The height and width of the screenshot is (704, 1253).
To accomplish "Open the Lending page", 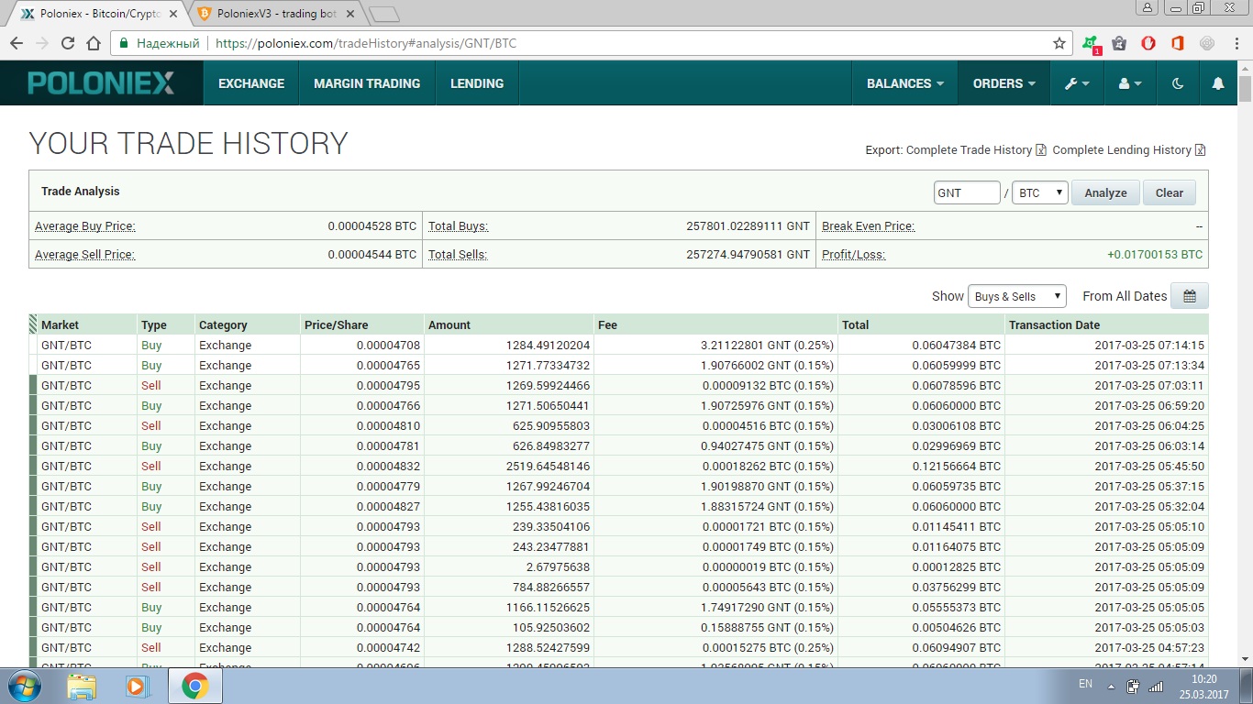I will tap(477, 83).
